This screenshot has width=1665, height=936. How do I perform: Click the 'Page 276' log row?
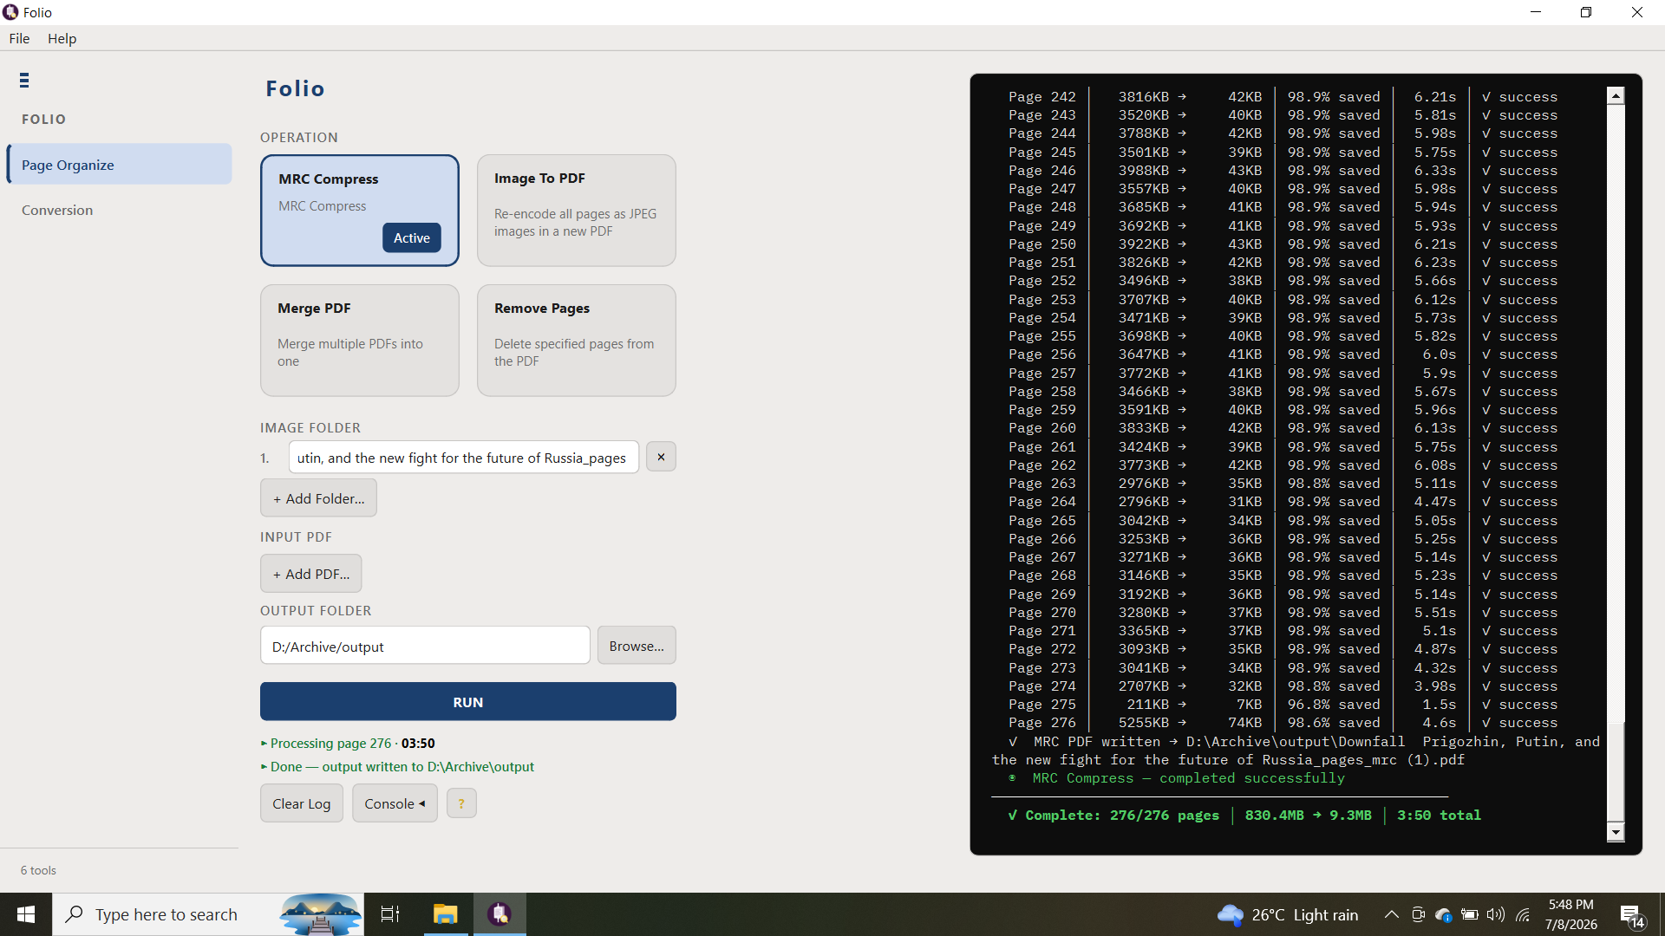click(x=1283, y=723)
